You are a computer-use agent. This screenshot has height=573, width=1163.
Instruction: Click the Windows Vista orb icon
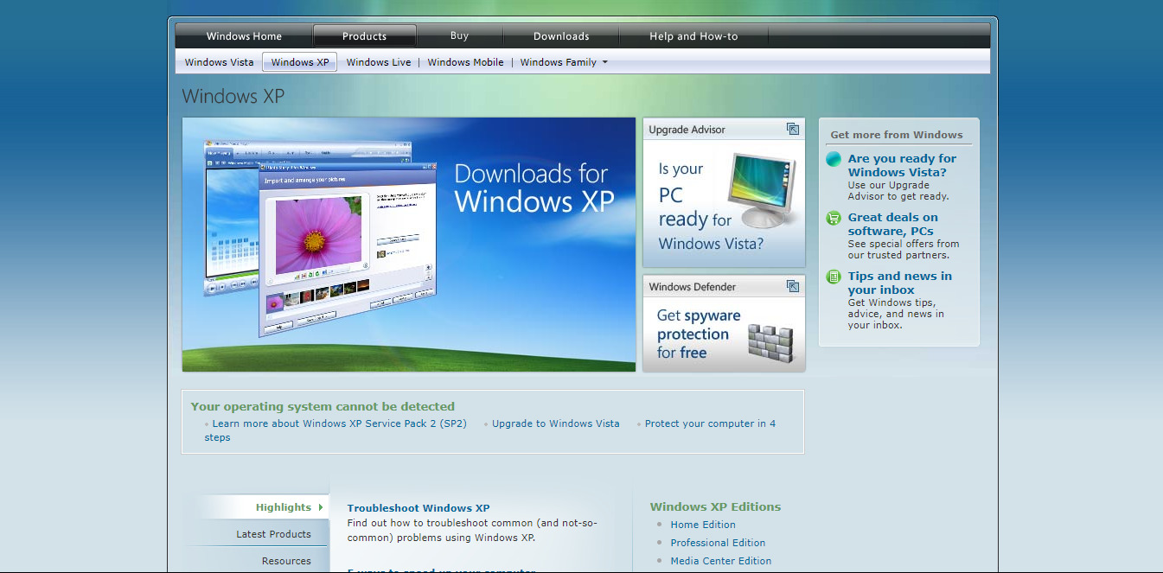click(x=834, y=159)
